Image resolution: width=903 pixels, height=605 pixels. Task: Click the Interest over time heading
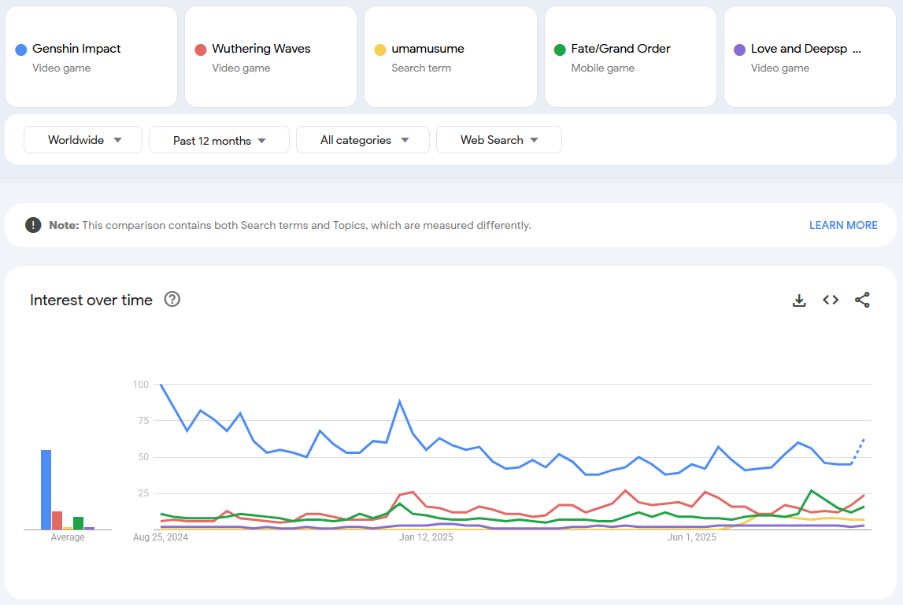91,300
